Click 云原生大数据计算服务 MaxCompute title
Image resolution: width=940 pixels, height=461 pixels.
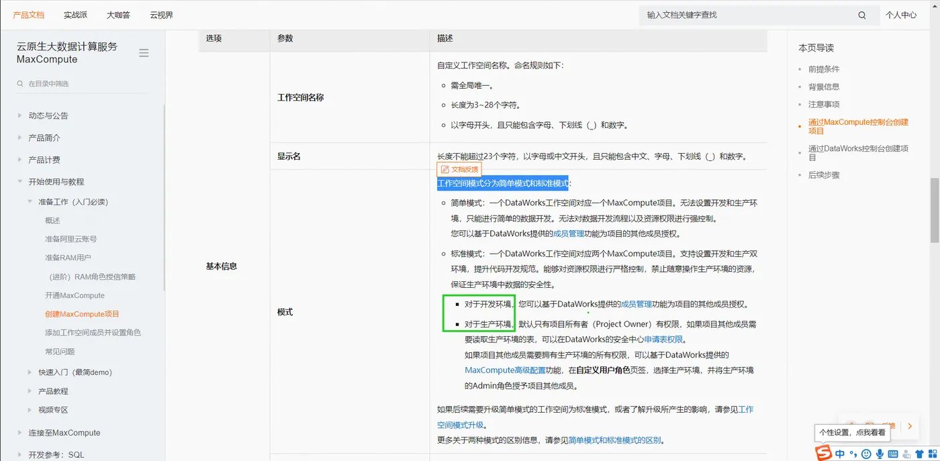[67, 53]
